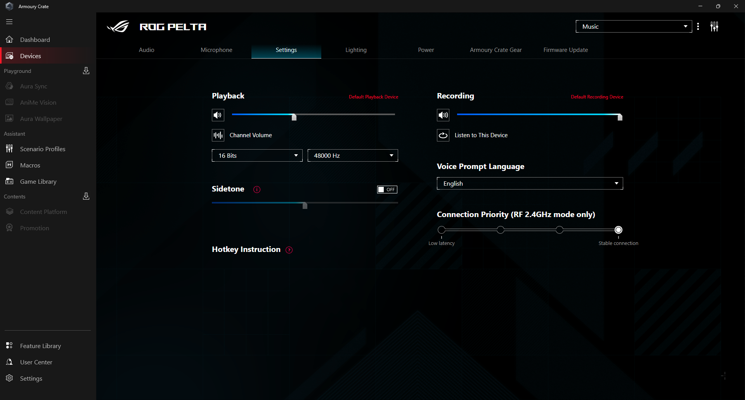Open the Armoury Crate Gear tab
Viewport: 745px width, 400px height.
pyautogui.click(x=496, y=50)
